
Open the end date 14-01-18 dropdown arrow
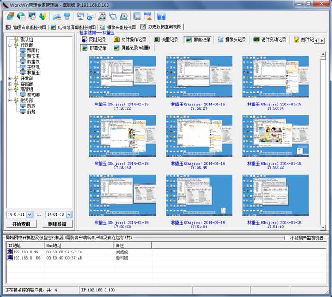coord(69,214)
